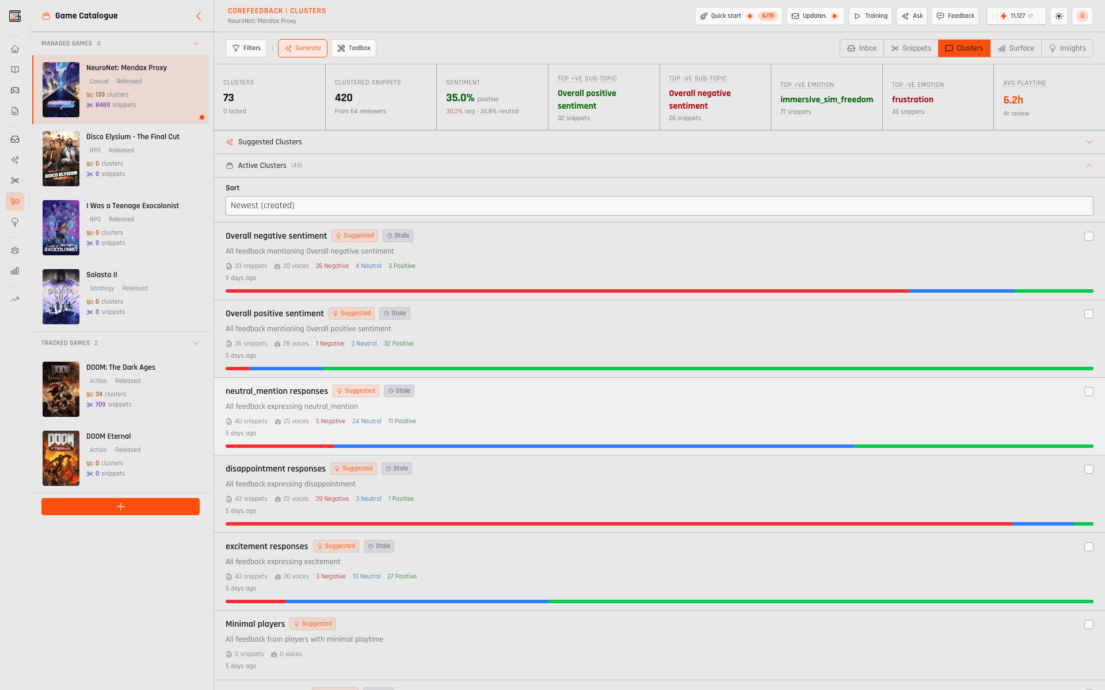Screen dimensions: 1105x690
Task: Select DOOM: The Dark Ages game thumbnail
Action: pyautogui.click(x=61, y=389)
